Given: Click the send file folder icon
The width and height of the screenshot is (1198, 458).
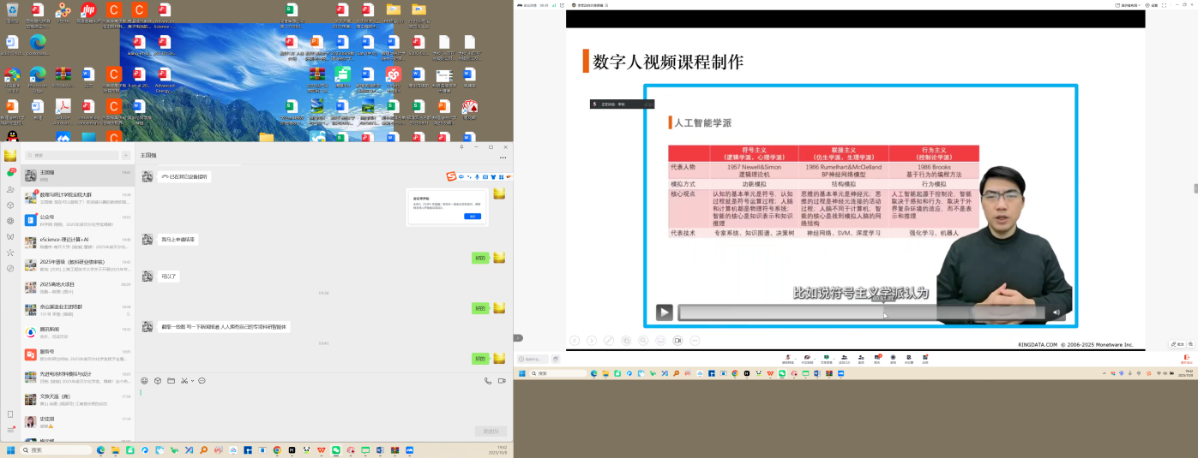Looking at the screenshot, I should (171, 380).
